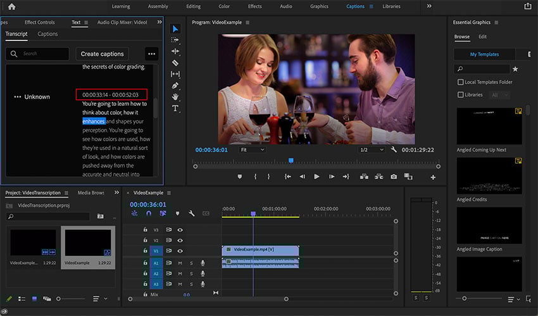Open Program monitor wrench settings
This screenshot has height=316, width=538.
pyautogui.click(x=394, y=150)
